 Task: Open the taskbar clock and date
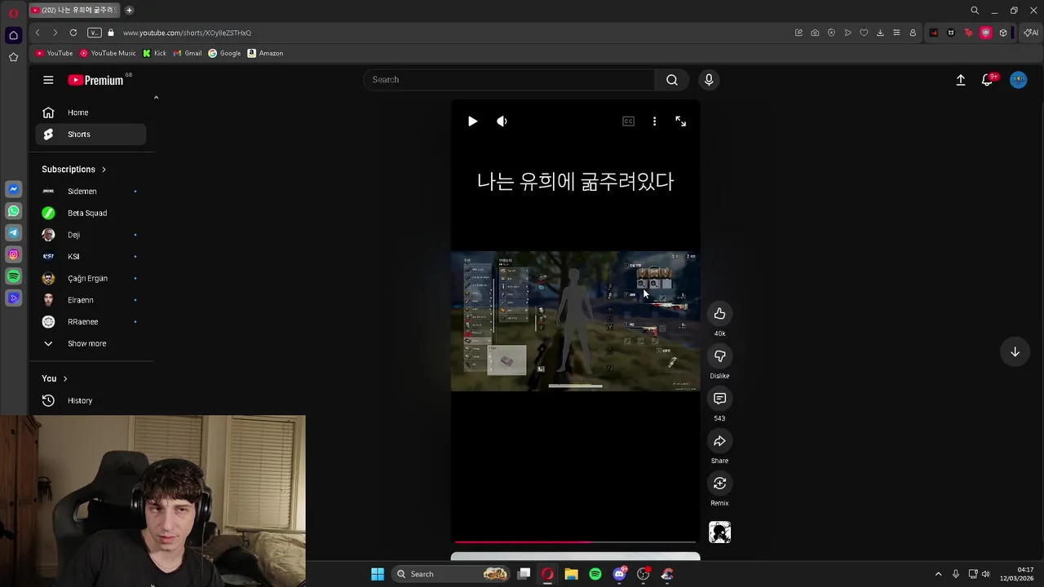[x=1017, y=574]
